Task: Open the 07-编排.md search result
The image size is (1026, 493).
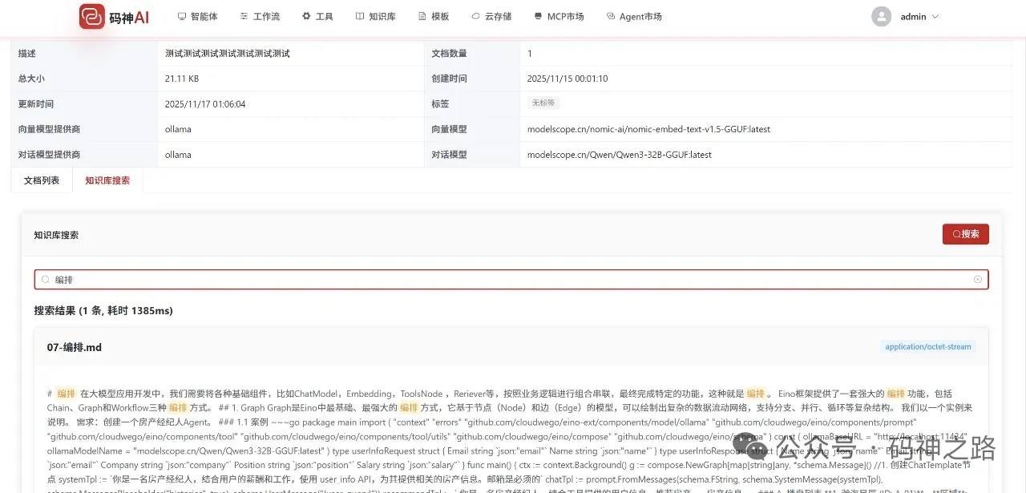Action: pos(75,346)
